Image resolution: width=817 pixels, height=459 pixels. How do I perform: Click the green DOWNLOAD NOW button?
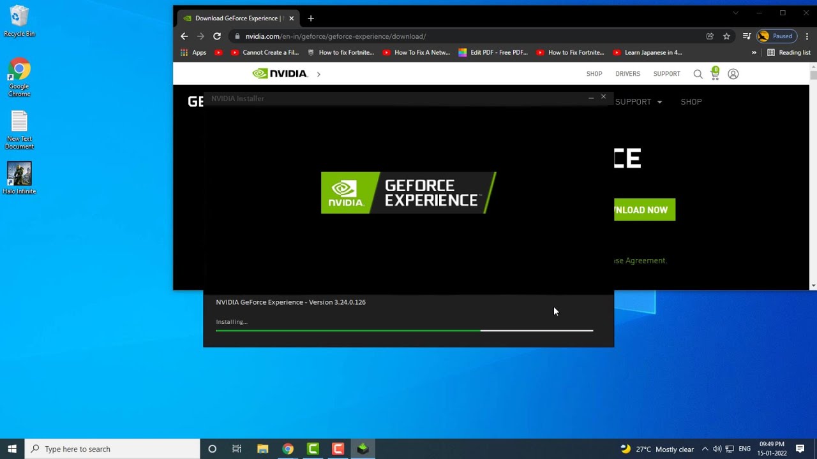pos(645,210)
